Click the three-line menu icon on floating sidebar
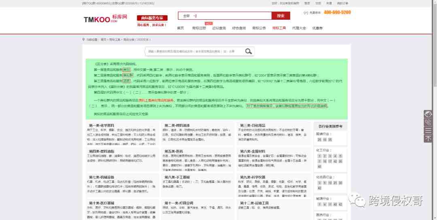The image size is (437, 220). [x=428, y=130]
